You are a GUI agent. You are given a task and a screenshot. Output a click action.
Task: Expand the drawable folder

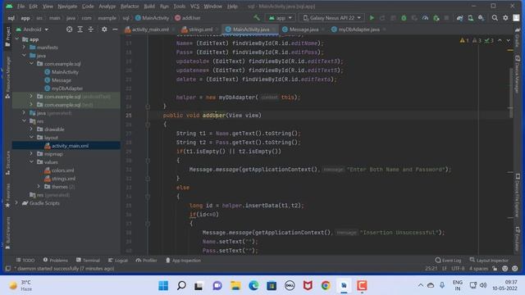coord(31,129)
